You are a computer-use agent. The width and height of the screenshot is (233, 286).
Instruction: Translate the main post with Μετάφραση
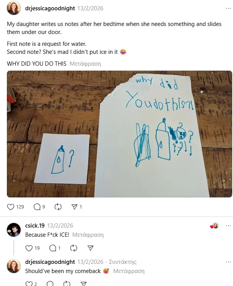[85, 64]
